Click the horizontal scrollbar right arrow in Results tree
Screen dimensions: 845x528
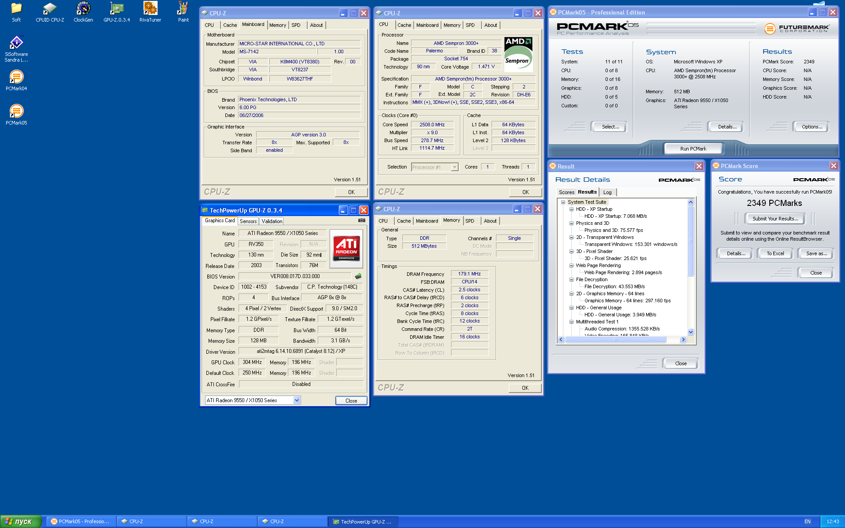coord(683,339)
